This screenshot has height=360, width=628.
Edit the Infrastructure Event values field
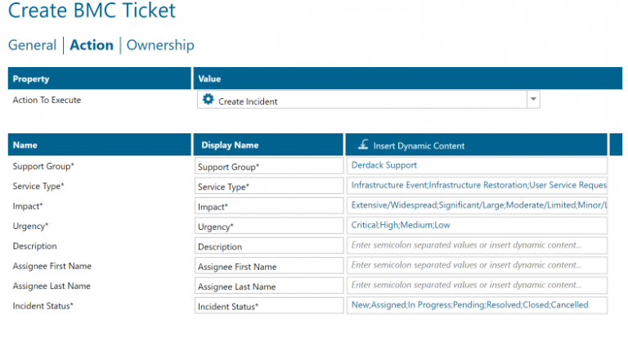(x=477, y=186)
